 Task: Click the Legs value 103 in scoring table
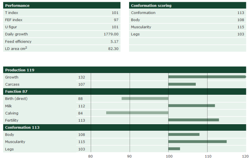pyautogui.click(x=242, y=34)
